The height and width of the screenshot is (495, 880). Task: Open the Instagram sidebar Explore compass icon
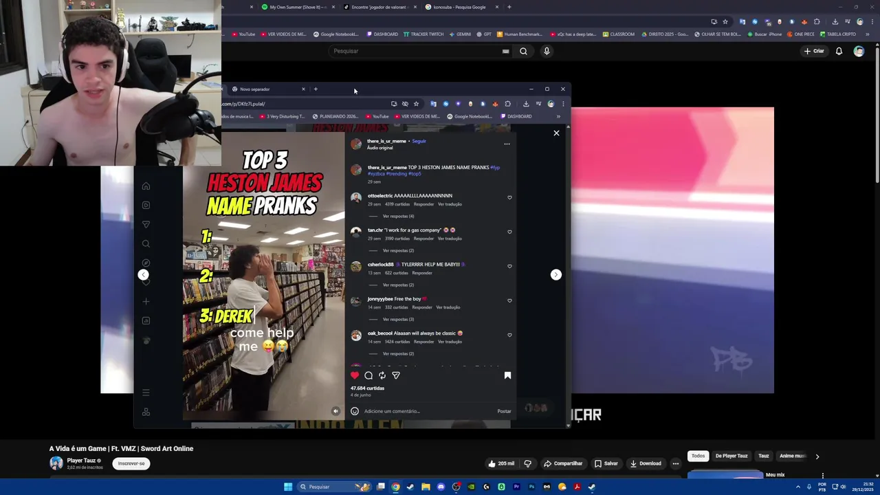click(146, 263)
